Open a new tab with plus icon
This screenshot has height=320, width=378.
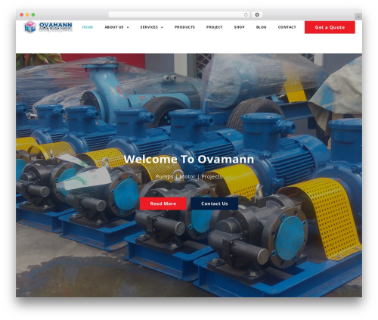point(358,17)
